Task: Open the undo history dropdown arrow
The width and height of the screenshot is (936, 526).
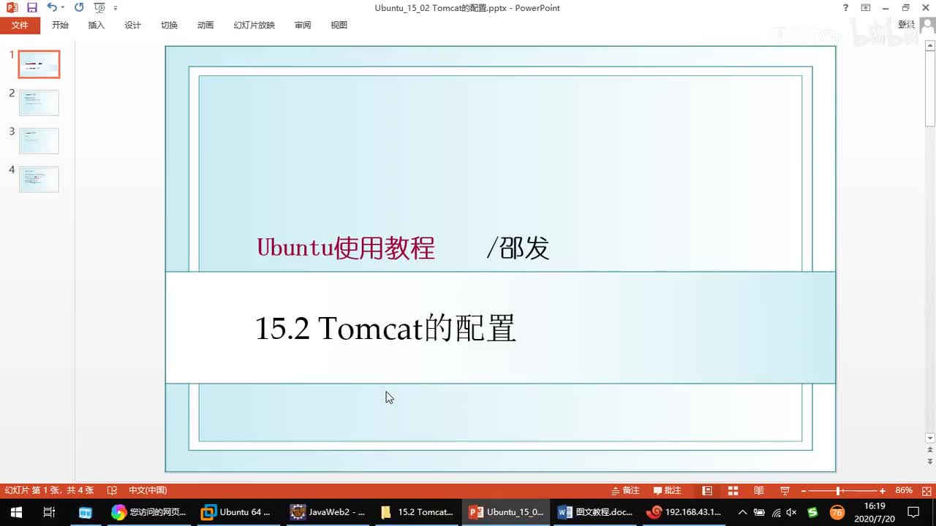Action: [x=63, y=8]
